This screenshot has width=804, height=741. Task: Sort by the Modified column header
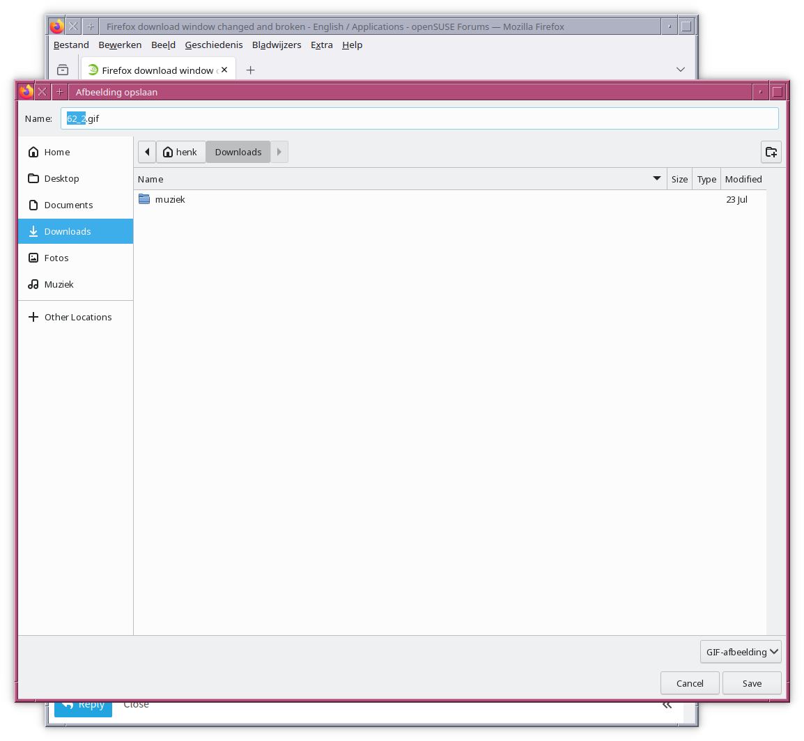743,179
